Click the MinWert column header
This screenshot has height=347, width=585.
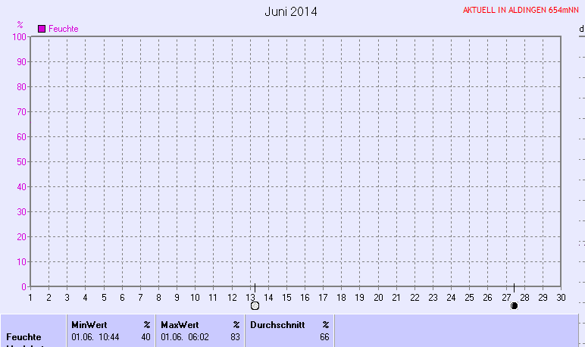(89, 324)
